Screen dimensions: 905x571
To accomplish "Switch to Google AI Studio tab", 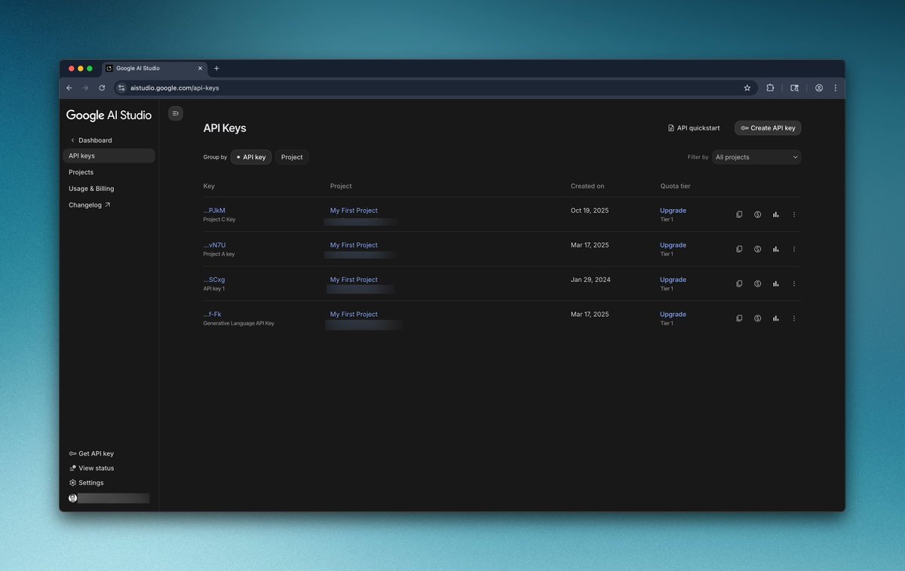I will [x=155, y=68].
